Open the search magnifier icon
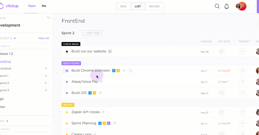 217,6
